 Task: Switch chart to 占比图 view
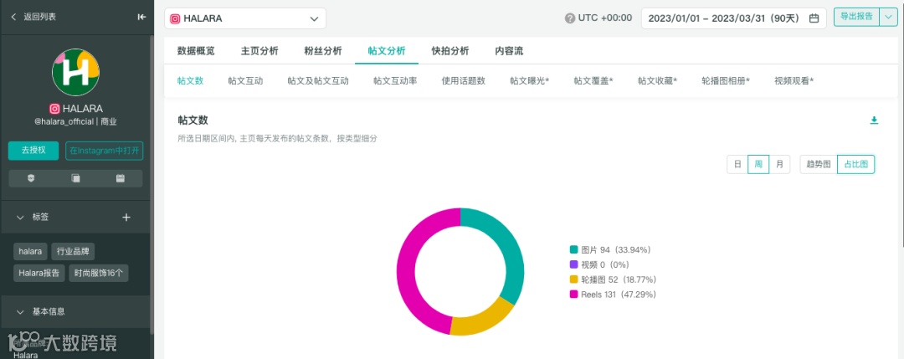click(856, 164)
